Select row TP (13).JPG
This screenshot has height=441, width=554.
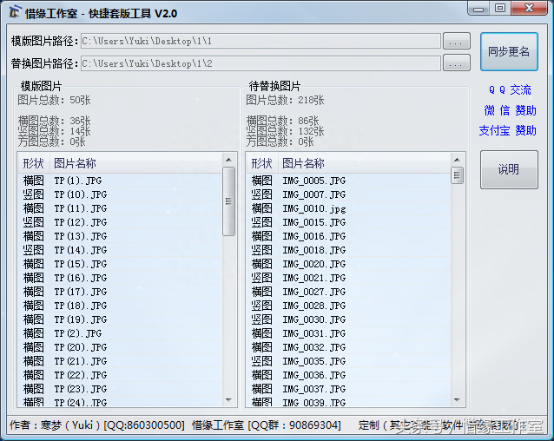point(120,236)
